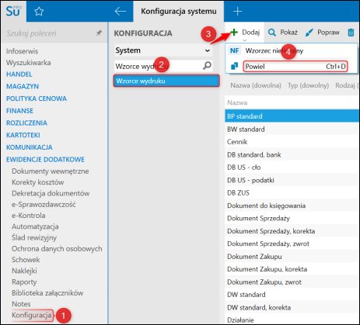Screen dimensions: 360x325
Task: Click Popraw edit button
Action: coord(322,33)
